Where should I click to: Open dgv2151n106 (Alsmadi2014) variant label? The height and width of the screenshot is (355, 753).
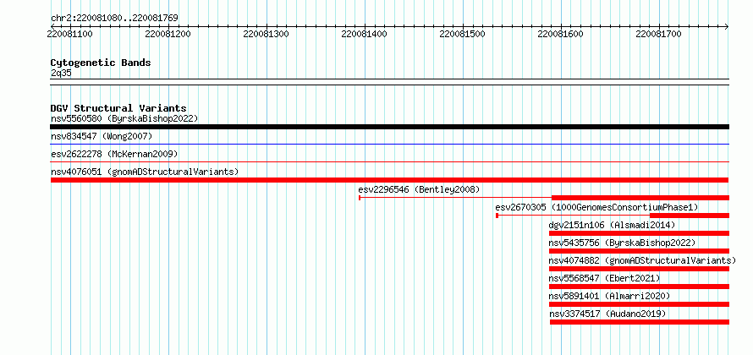point(612,225)
